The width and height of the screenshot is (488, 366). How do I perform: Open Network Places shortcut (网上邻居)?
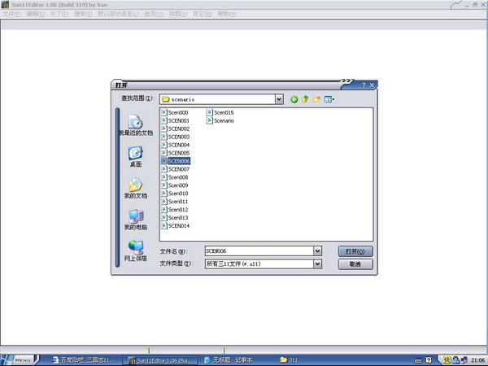pos(135,250)
